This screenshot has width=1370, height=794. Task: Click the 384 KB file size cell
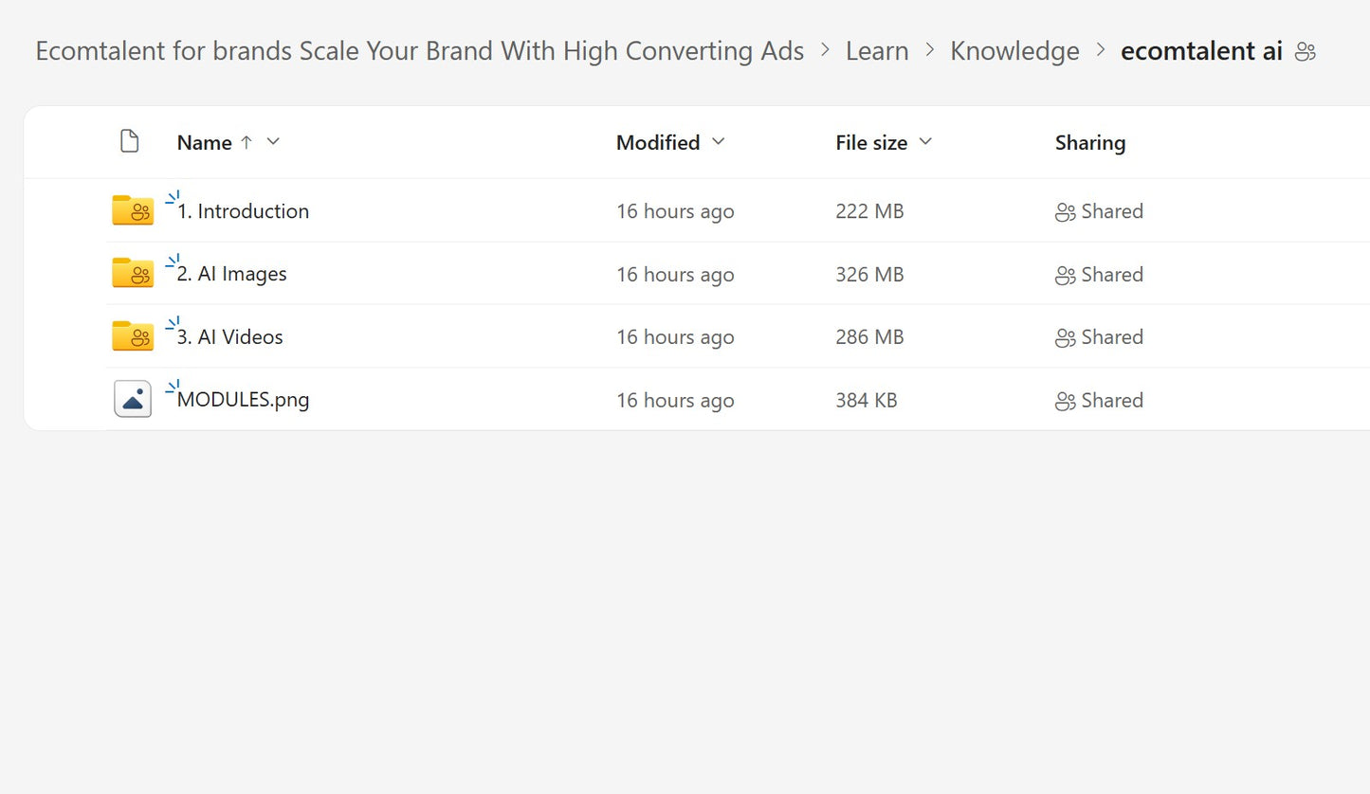867,401
